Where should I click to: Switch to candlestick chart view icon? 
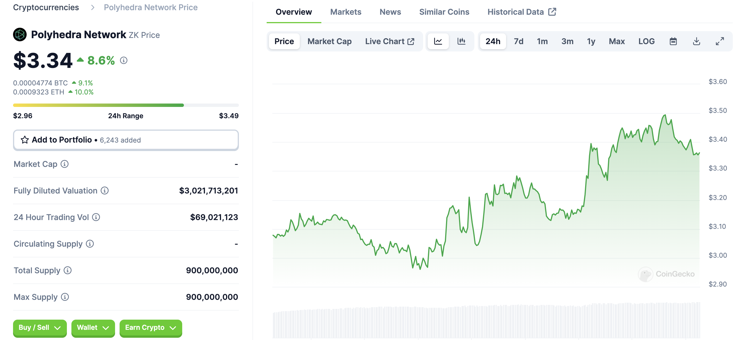pyautogui.click(x=461, y=42)
